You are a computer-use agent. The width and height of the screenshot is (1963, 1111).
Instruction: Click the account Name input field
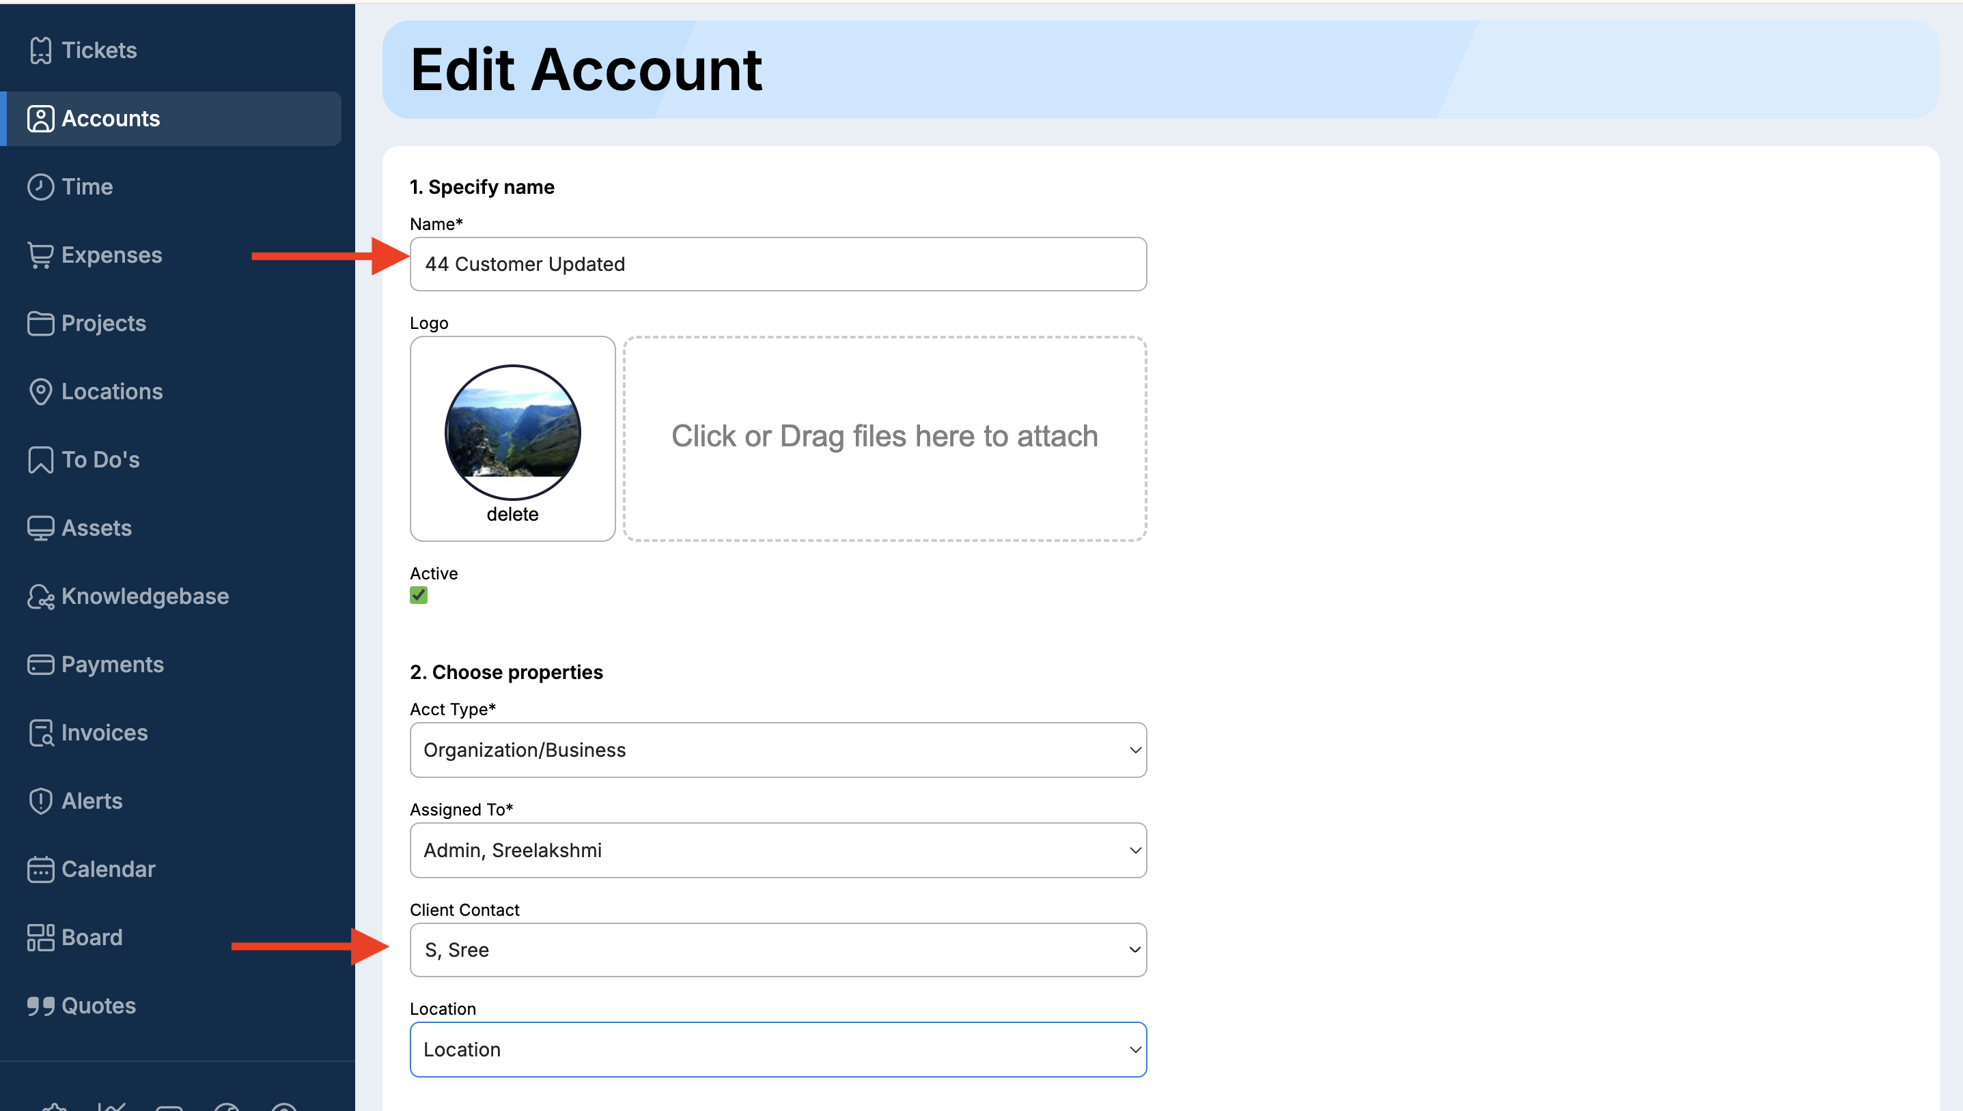[x=777, y=264]
